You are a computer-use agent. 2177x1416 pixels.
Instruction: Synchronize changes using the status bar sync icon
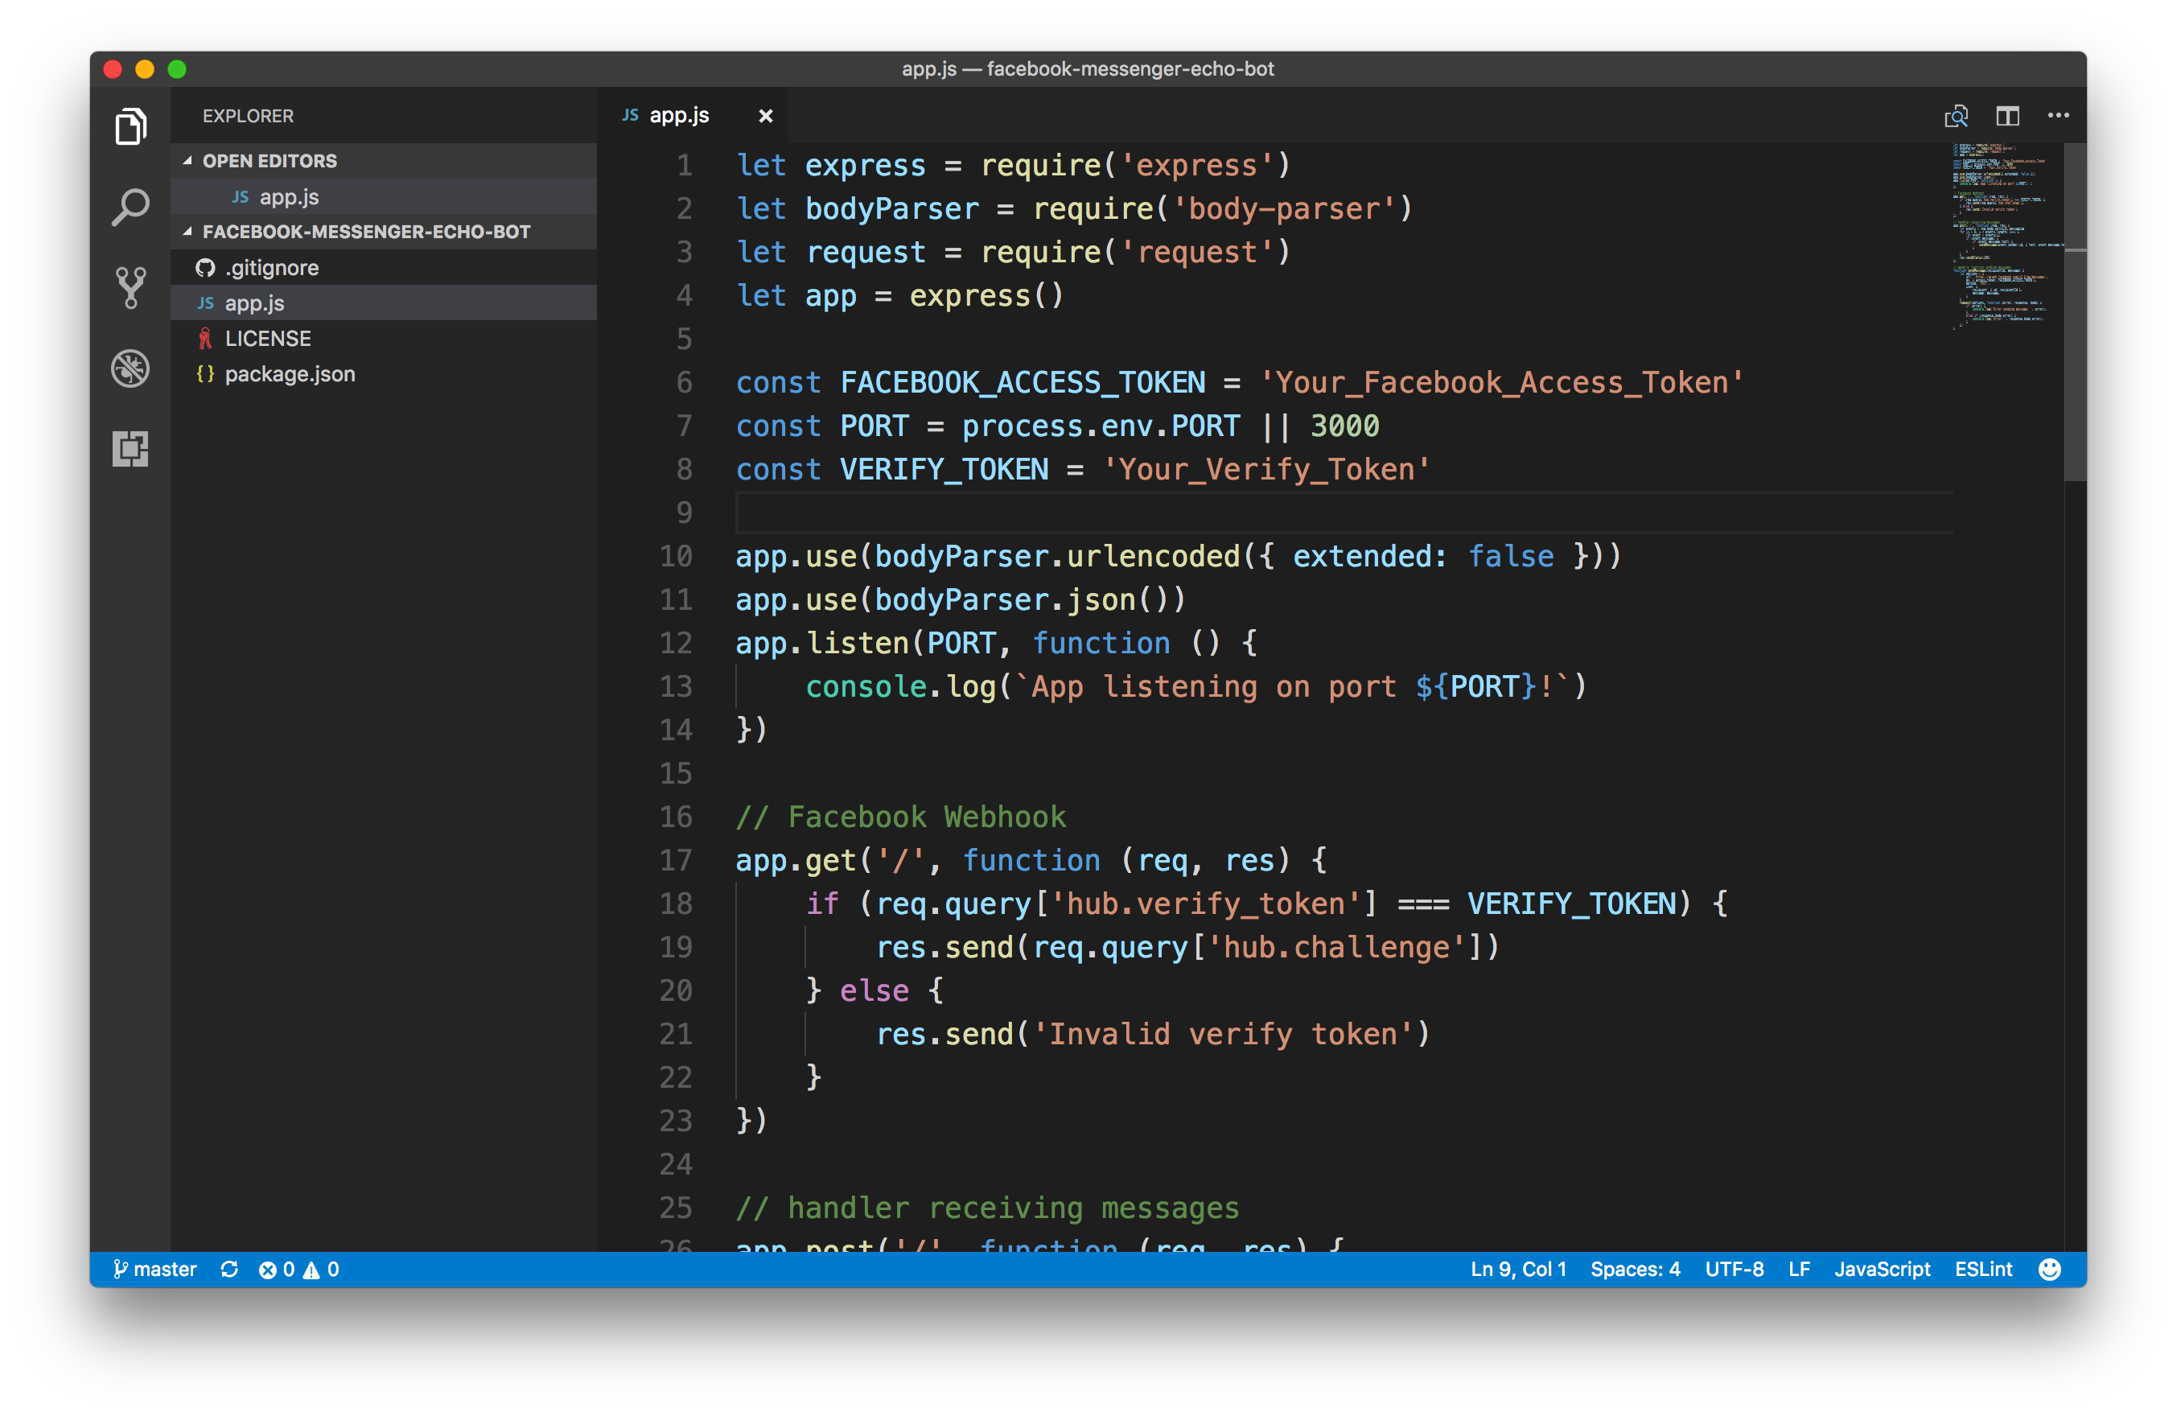click(229, 1270)
